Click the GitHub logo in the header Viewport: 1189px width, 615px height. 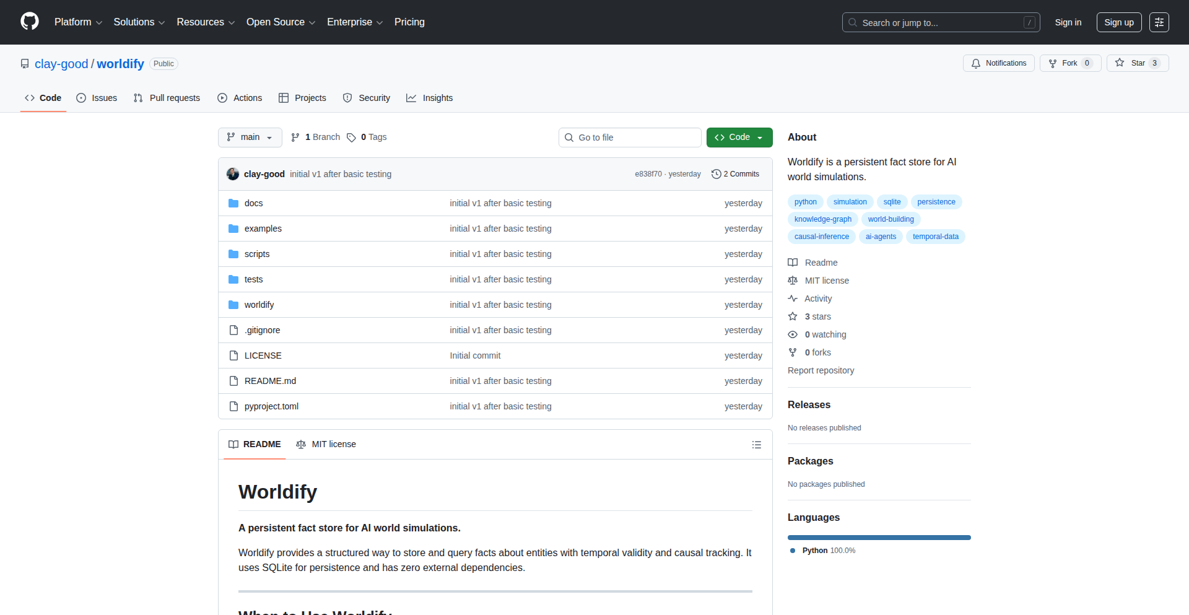tap(29, 22)
